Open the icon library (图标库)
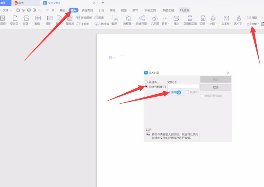 click(x=70, y=20)
